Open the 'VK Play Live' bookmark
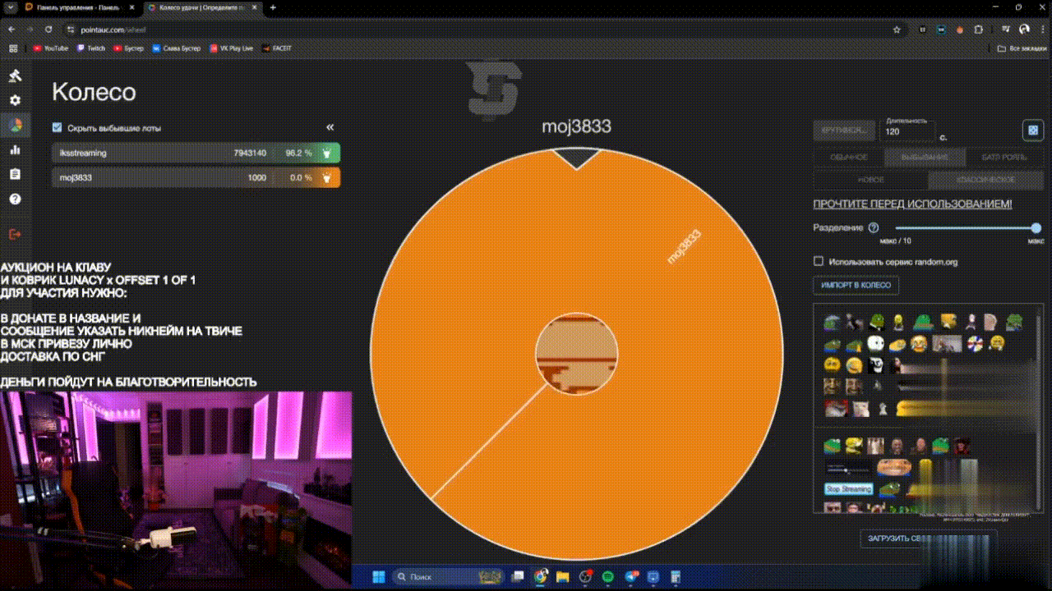 point(232,48)
